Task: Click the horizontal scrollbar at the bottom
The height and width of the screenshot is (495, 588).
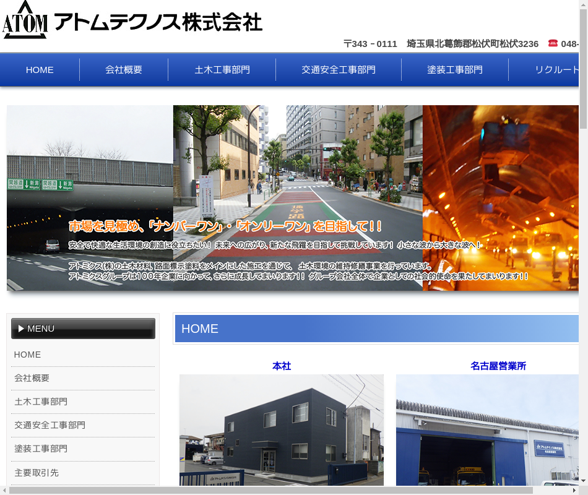Action: point(270,490)
